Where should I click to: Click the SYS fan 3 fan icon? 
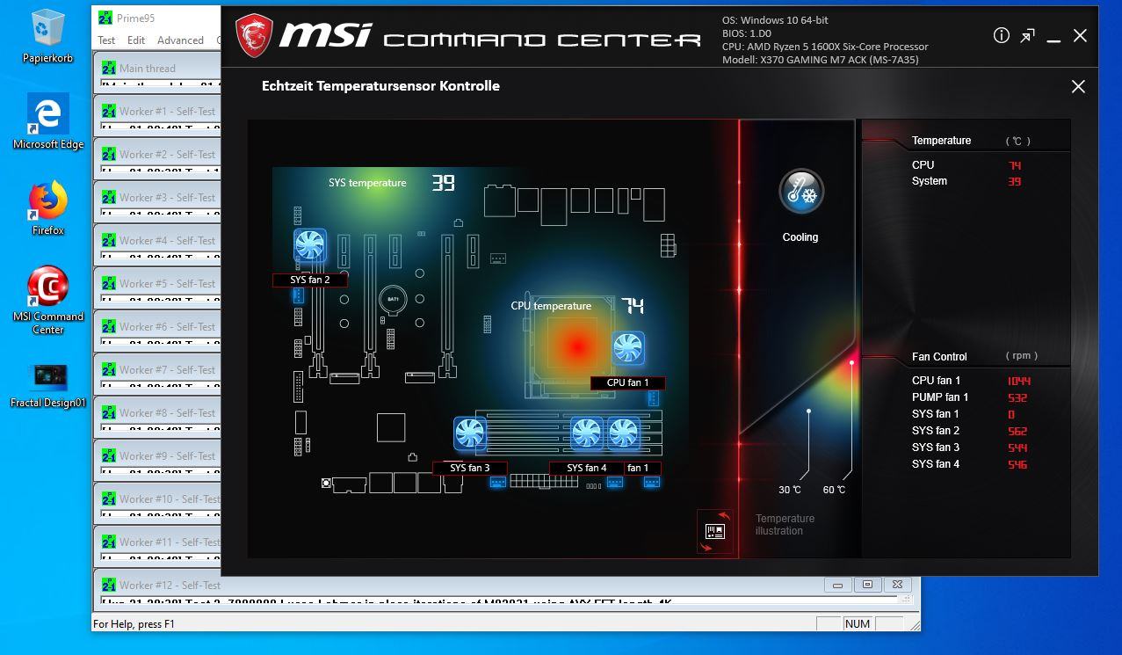(x=470, y=433)
